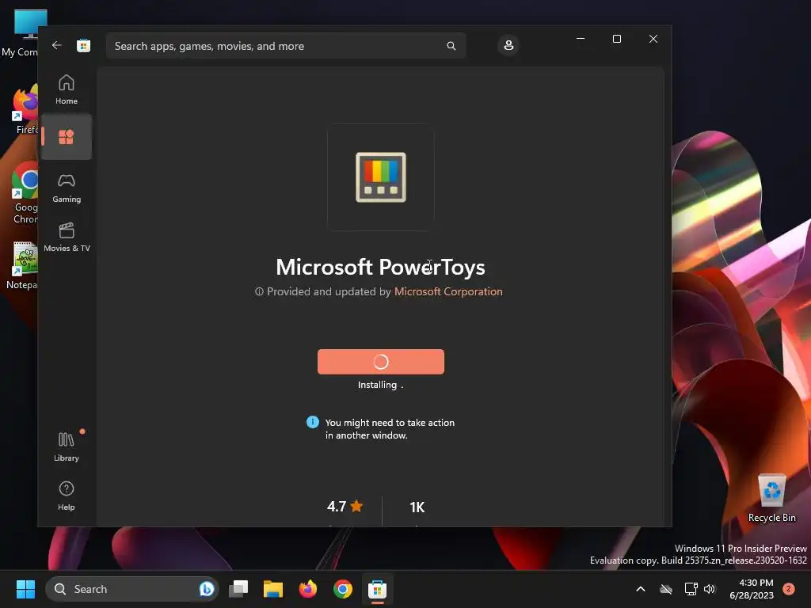
Task: Open Bing chat icon in taskbar search
Action: tap(207, 589)
